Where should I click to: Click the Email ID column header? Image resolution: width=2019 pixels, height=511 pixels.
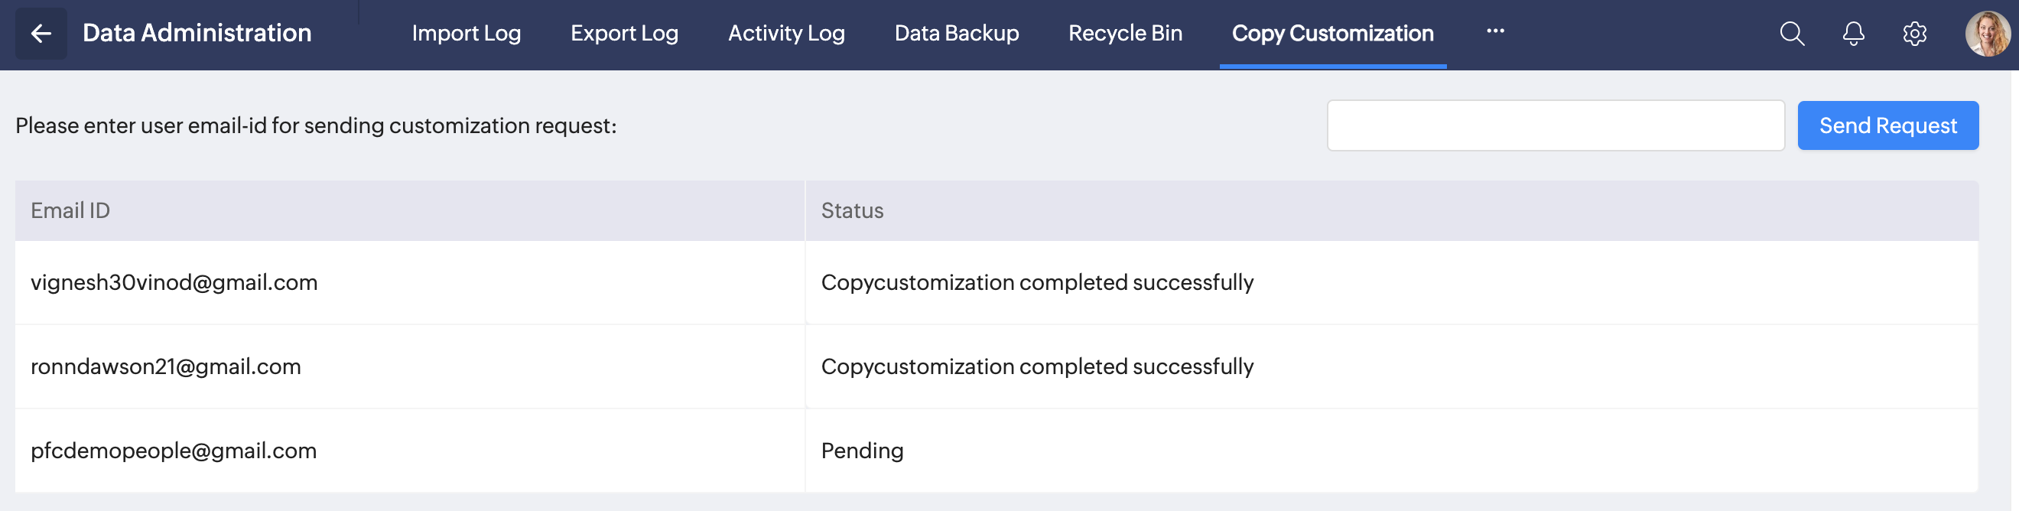coord(70,211)
